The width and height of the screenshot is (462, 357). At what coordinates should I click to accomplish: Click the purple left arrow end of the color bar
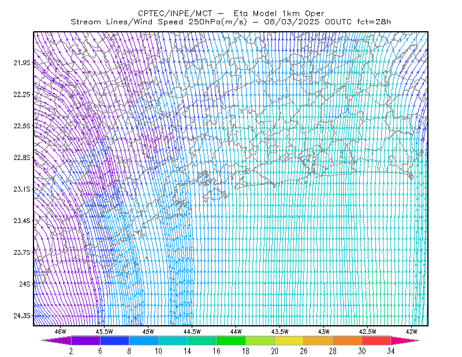pyautogui.click(x=57, y=340)
